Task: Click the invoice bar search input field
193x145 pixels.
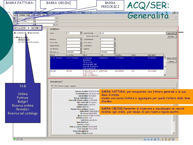Action: [x=45, y=18]
